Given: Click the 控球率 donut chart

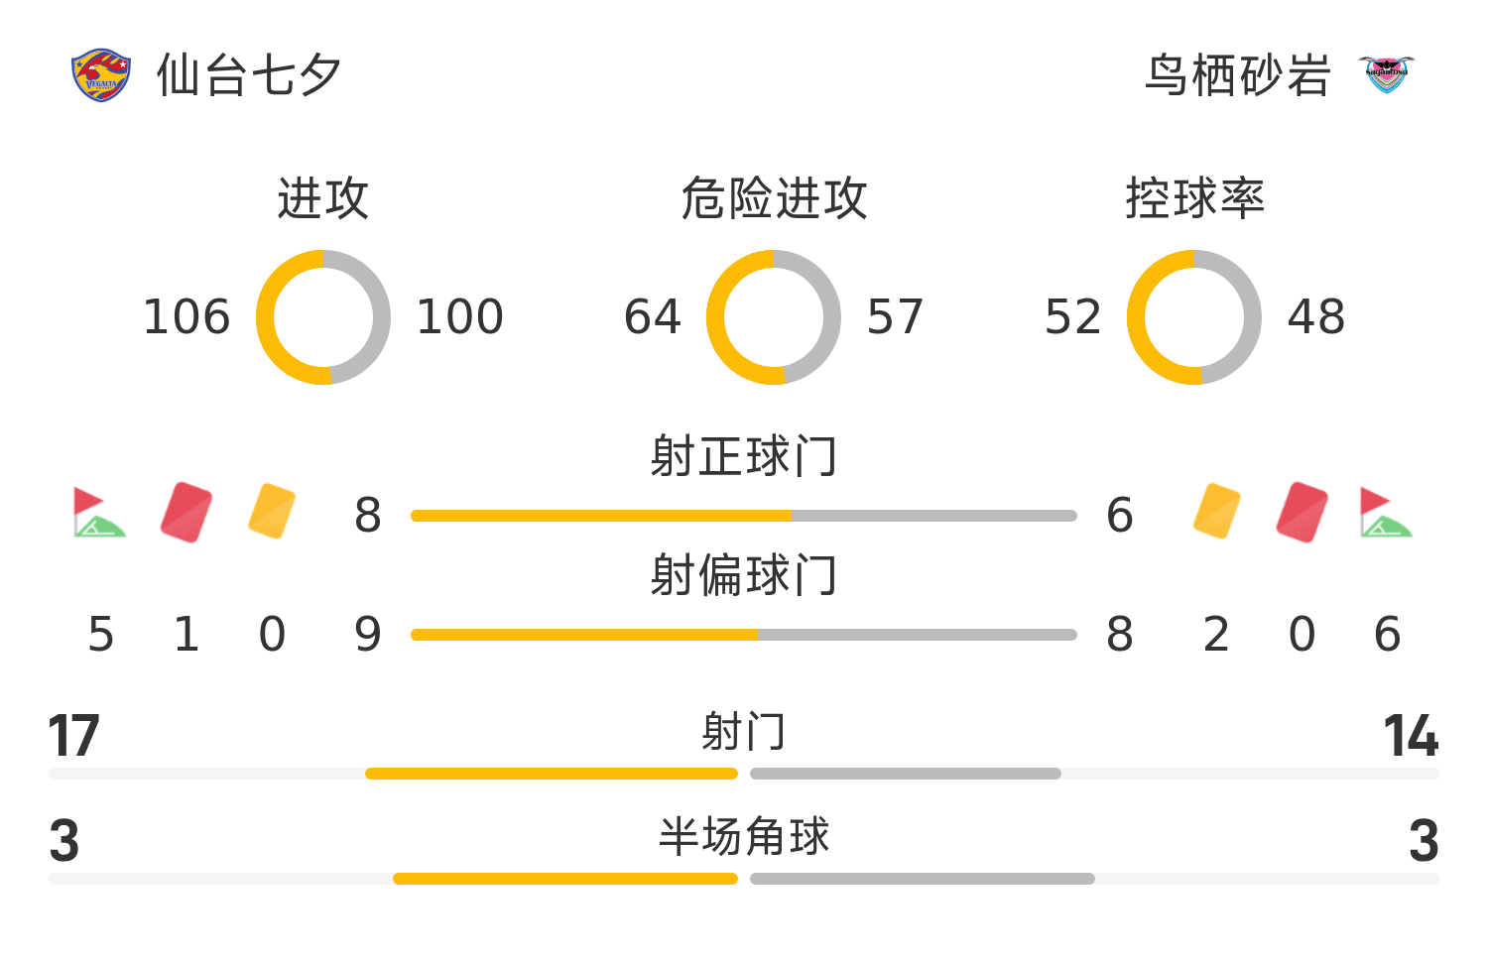Looking at the screenshot, I should 1194,317.
